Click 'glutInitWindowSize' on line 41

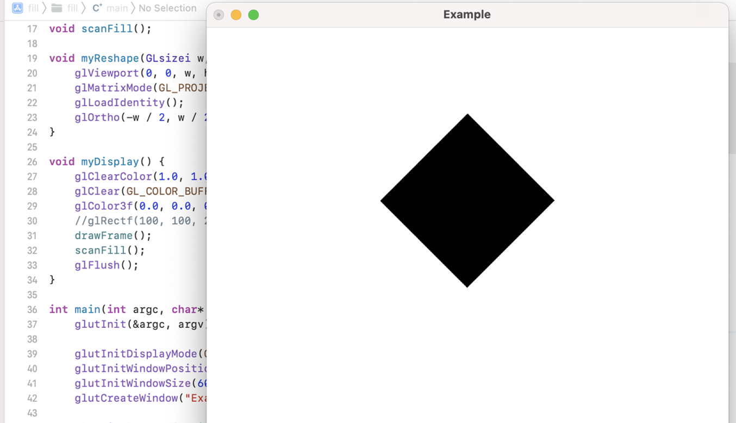(x=132, y=383)
